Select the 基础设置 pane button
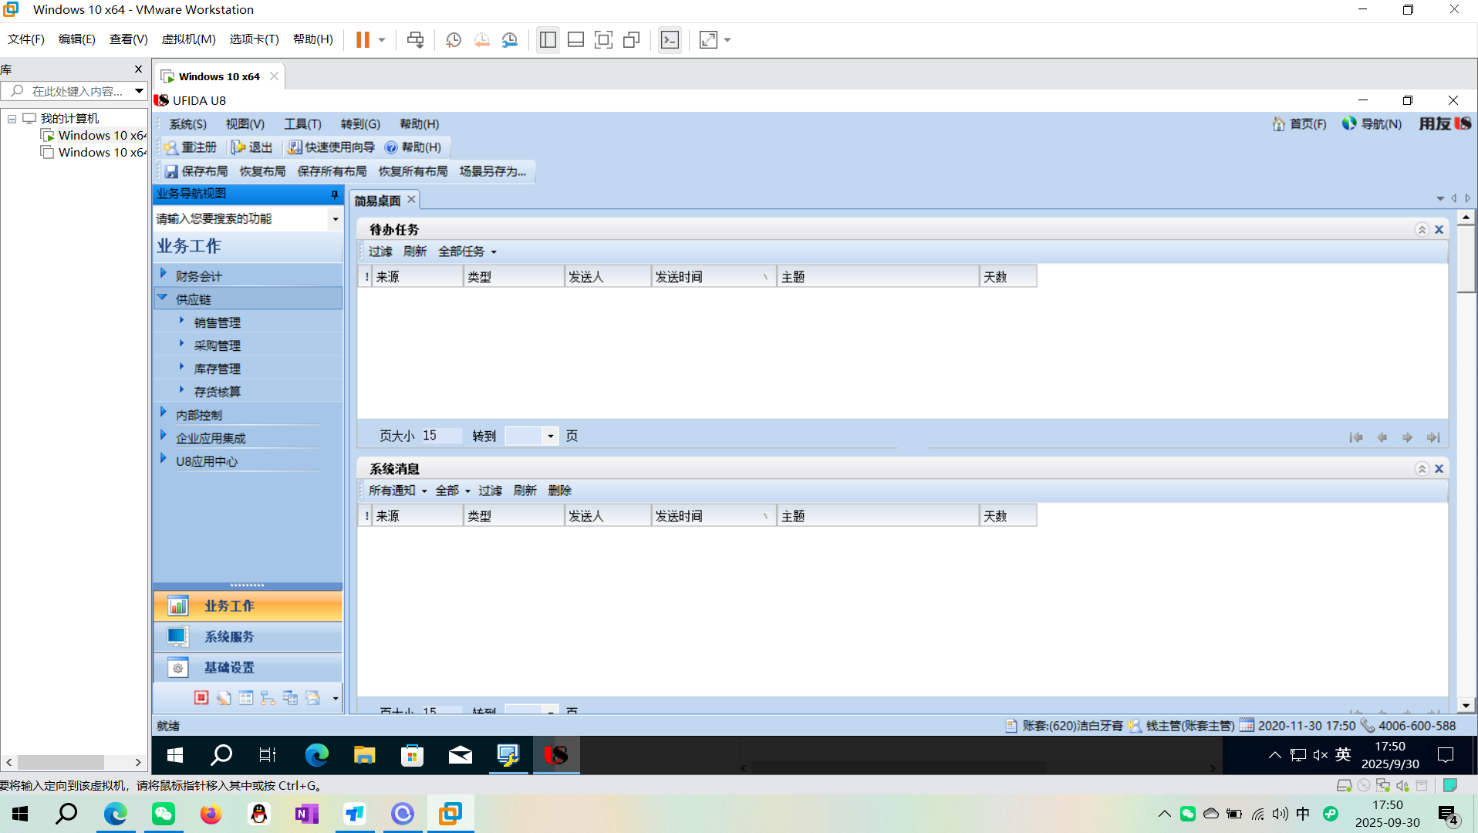This screenshot has width=1478, height=833. point(248,668)
